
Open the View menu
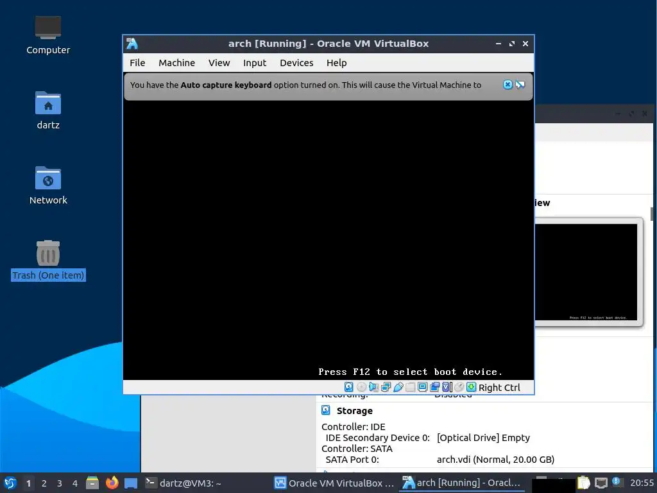click(x=219, y=63)
